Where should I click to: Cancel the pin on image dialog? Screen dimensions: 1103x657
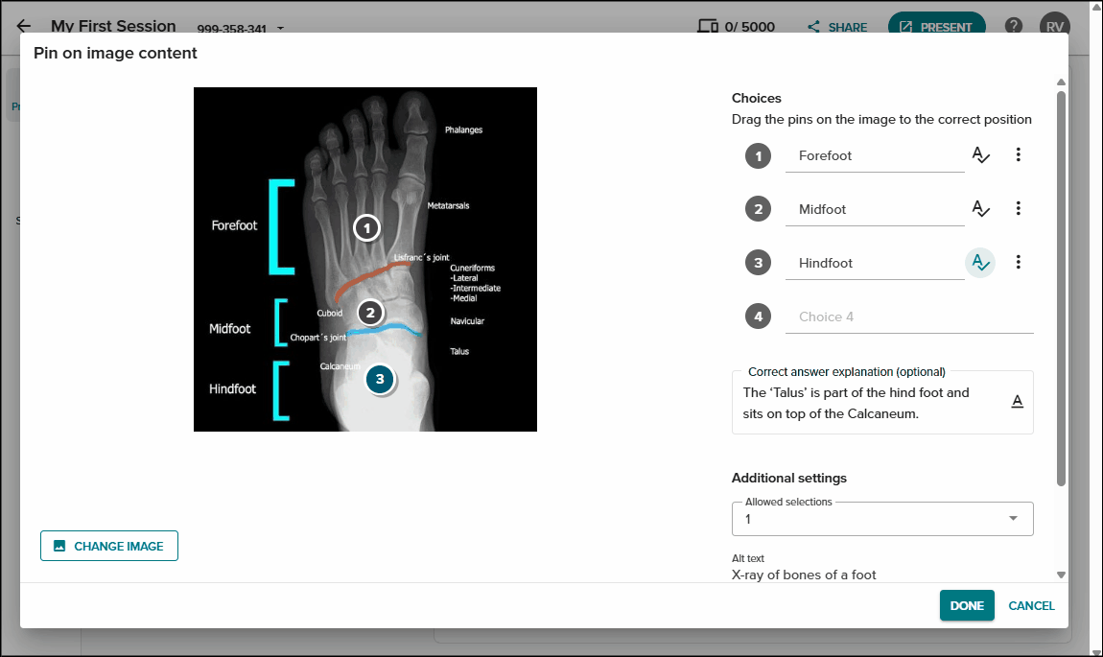pyautogui.click(x=1031, y=605)
